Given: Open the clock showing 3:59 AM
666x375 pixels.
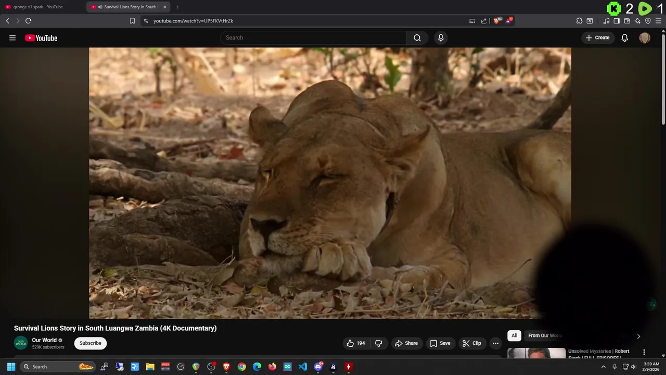Looking at the screenshot, I should pyautogui.click(x=651, y=367).
